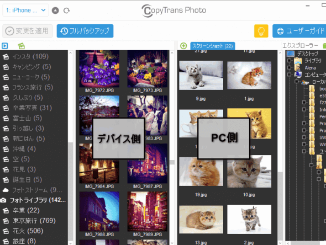This screenshot has height=245, width=326.
Task: Click PC photos scroll down arrow
Action: point(280,243)
